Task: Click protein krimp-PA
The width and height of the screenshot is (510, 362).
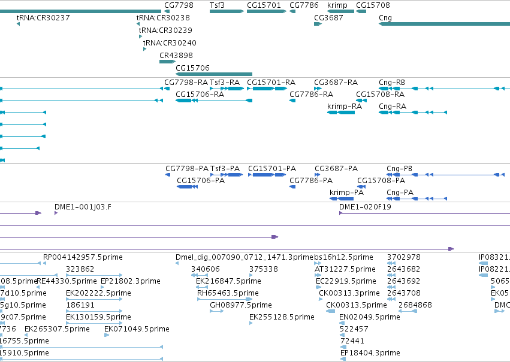Action: (x=347, y=193)
